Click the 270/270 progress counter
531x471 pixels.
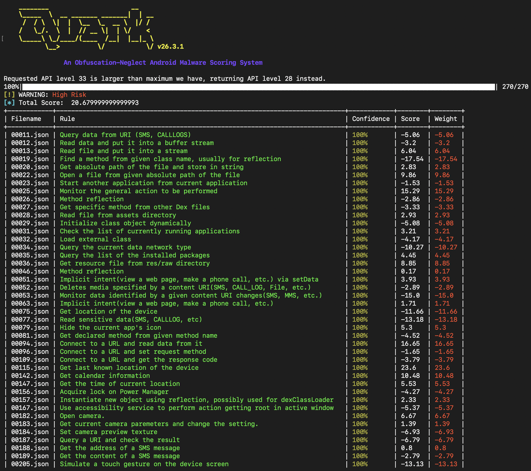pyautogui.click(x=515, y=87)
